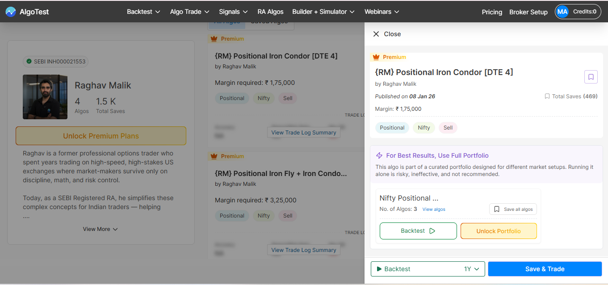Click Save all algos bookmark button
This screenshot has width=608, height=285.
(x=513, y=209)
